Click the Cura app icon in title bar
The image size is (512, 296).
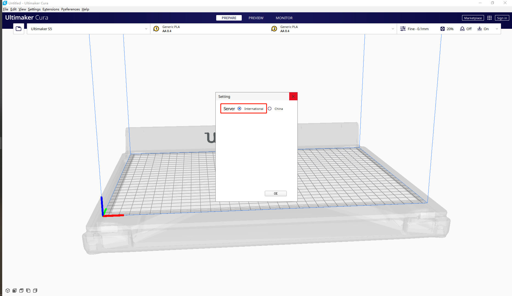tap(5, 3)
